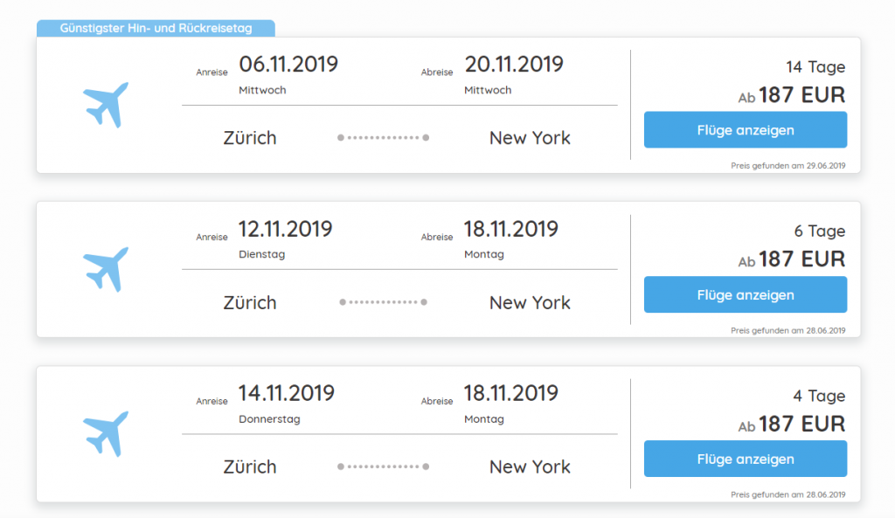Click 'Preis gefunden am 29.06.2019' note
The height and width of the screenshot is (518, 895).
point(787,165)
